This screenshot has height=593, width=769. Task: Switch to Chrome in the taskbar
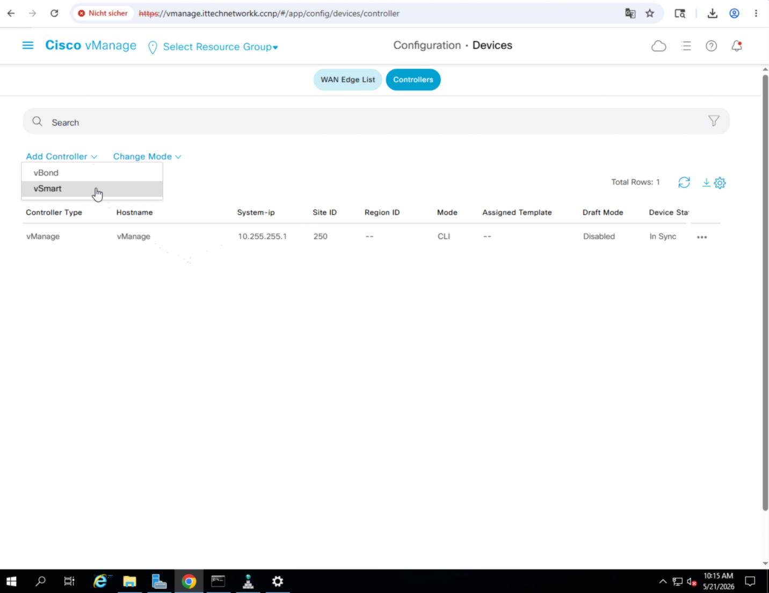pos(189,581)
